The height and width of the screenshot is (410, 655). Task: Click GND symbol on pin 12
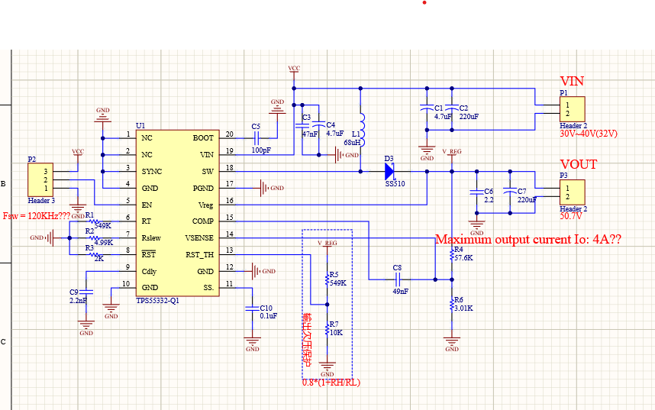point(263,271)
